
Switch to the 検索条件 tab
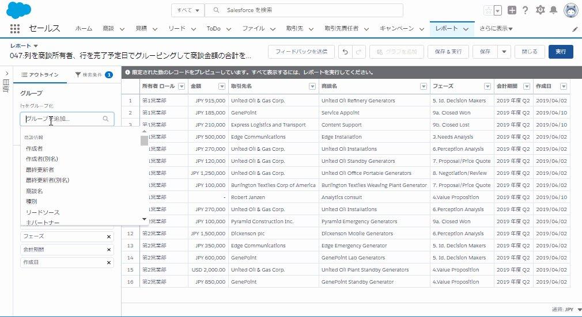tap(94, 75)
